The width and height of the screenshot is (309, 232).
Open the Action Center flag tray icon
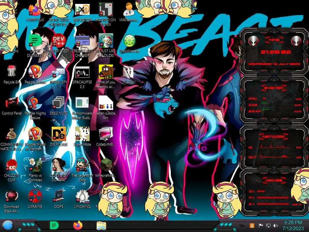(261, 225)
